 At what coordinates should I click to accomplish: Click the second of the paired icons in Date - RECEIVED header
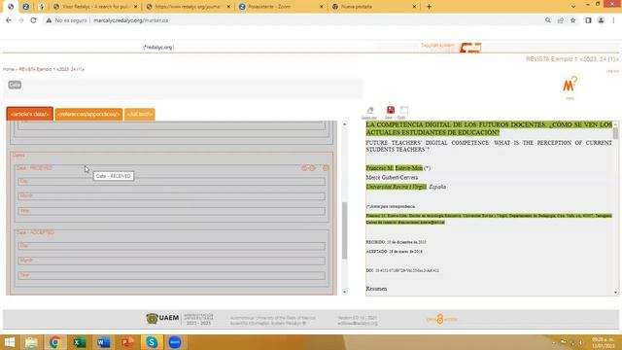point(312,168)
